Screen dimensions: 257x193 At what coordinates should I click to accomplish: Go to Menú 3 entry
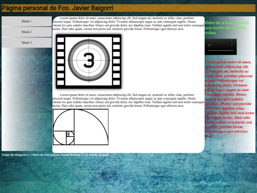pos(27,42)
